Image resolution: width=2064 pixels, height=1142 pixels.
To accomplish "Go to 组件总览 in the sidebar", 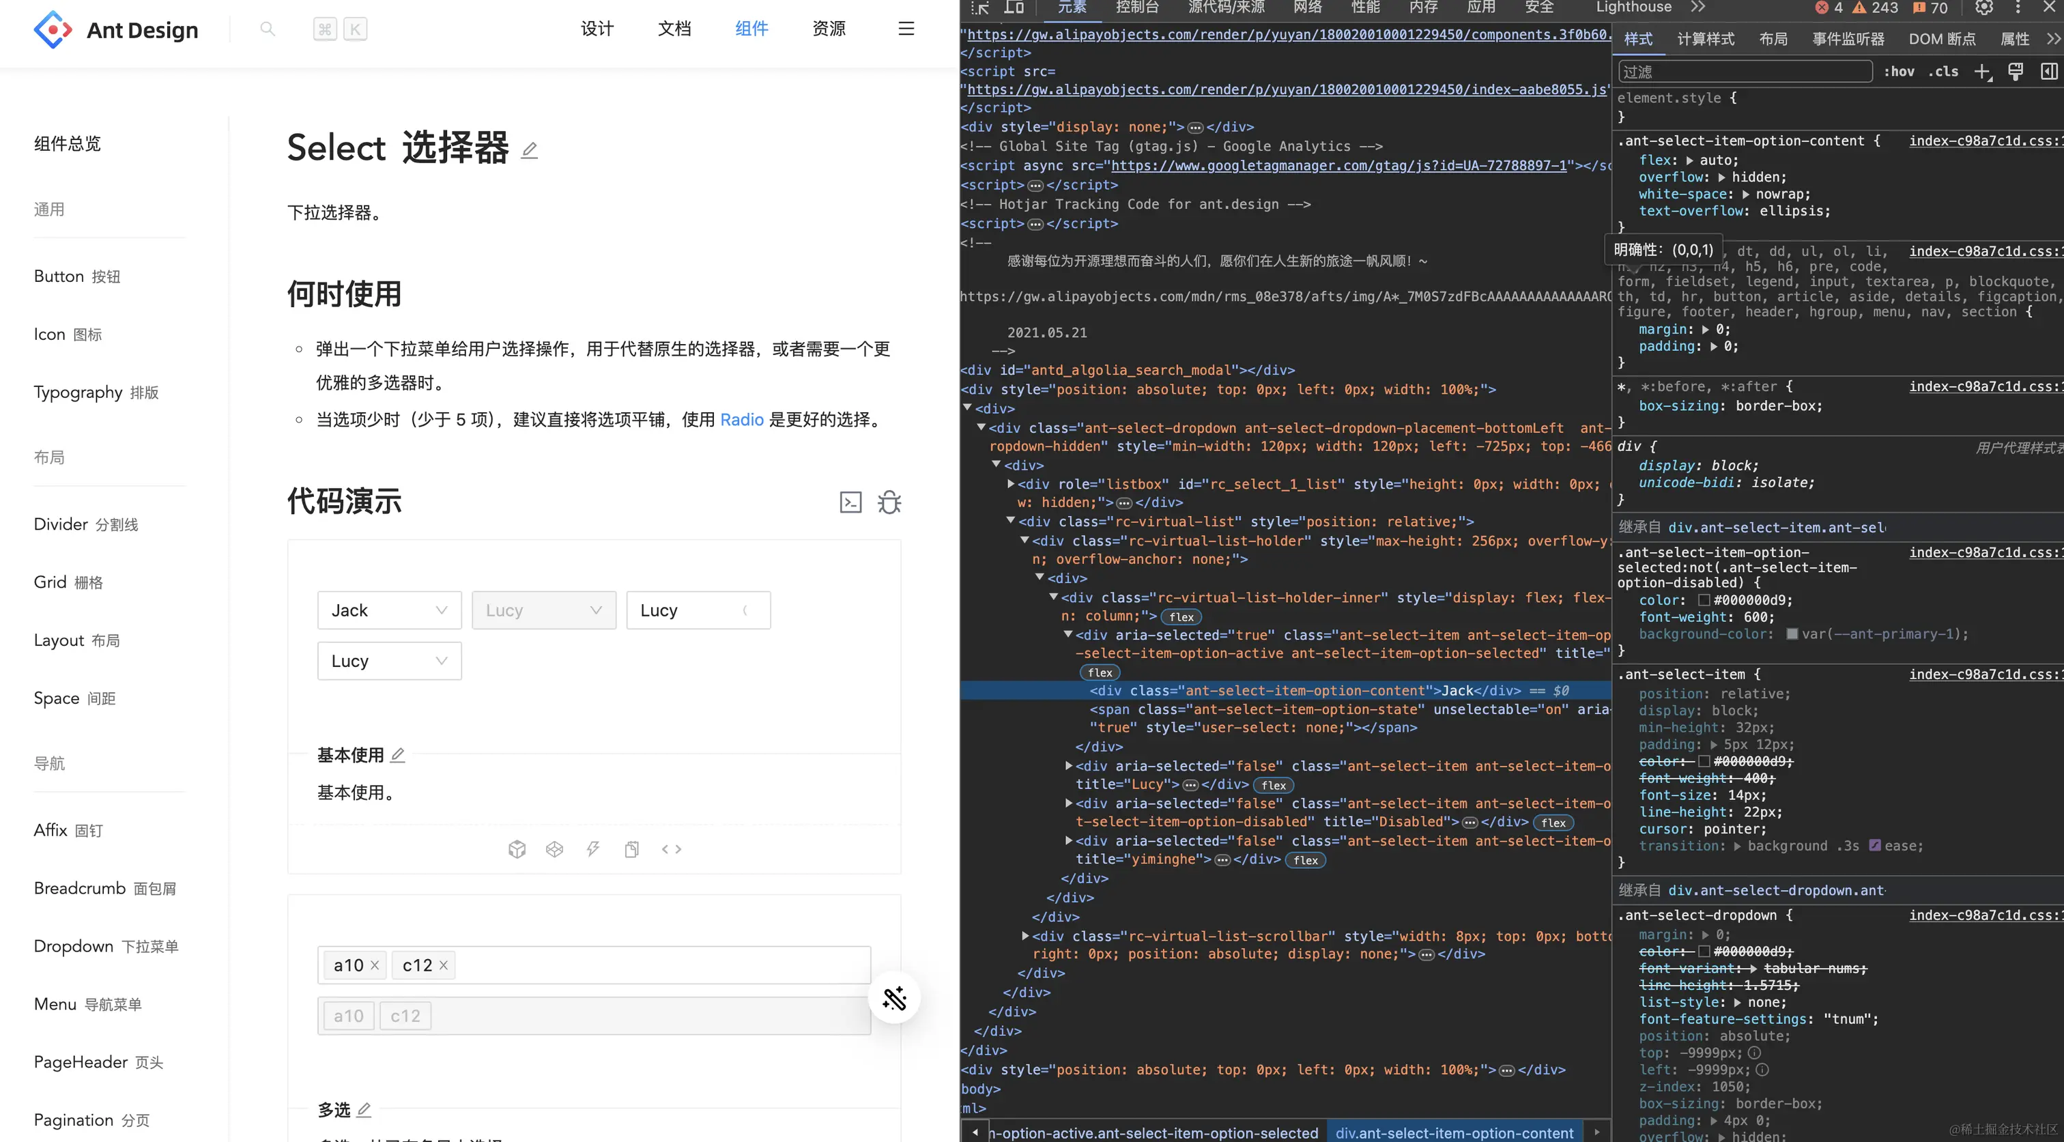I will pos(68,143).
